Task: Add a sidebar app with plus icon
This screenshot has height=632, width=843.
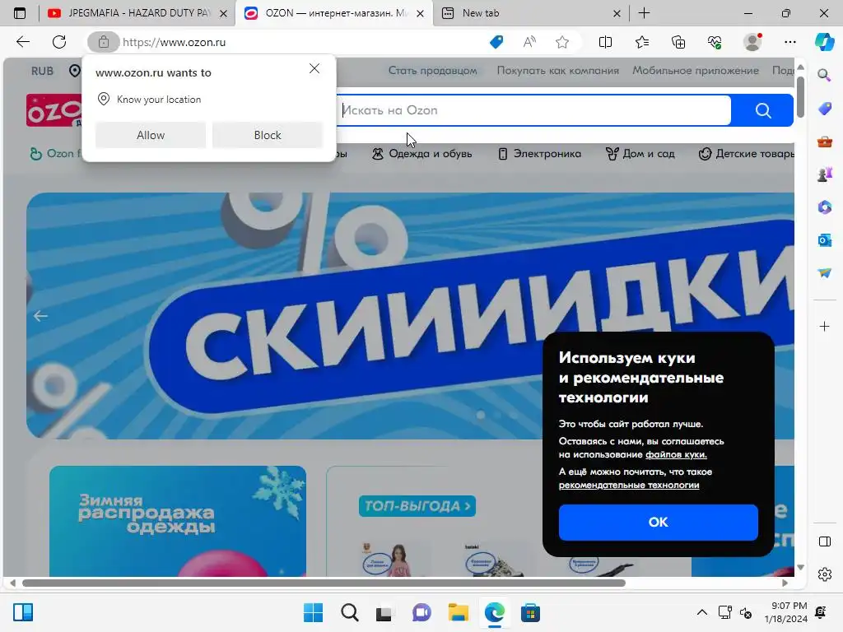Action: coord(824,326)
